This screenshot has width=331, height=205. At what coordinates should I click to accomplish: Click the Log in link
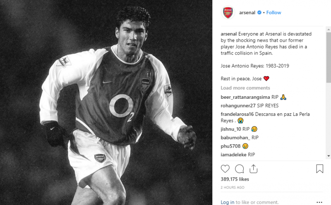[227, 202]
